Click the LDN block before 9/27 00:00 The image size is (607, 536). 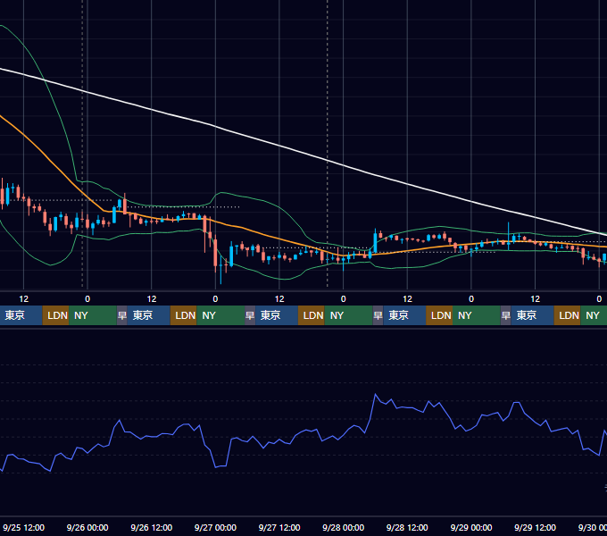(184, 315)
